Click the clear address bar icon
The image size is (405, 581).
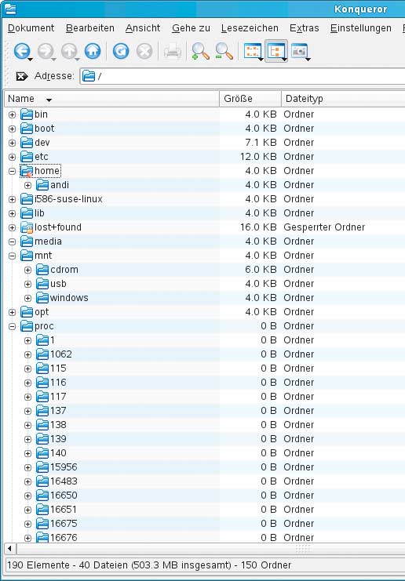(22, 76)
